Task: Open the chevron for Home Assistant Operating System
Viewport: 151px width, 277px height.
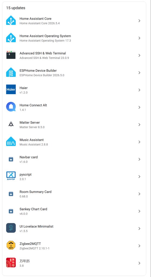Action: point(139,38)
